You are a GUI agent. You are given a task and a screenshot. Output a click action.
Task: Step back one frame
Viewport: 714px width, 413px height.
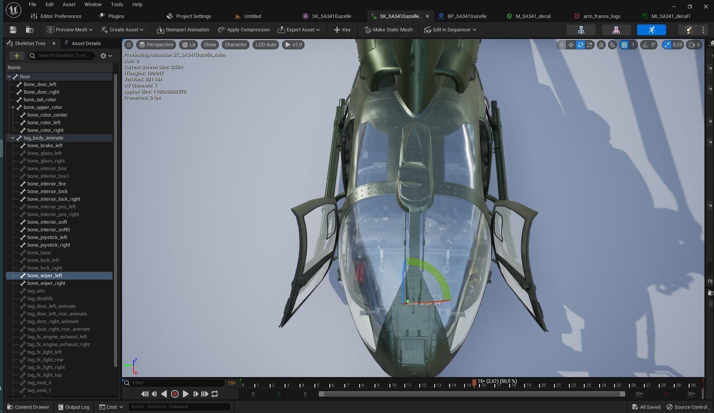tap(154, 394)
